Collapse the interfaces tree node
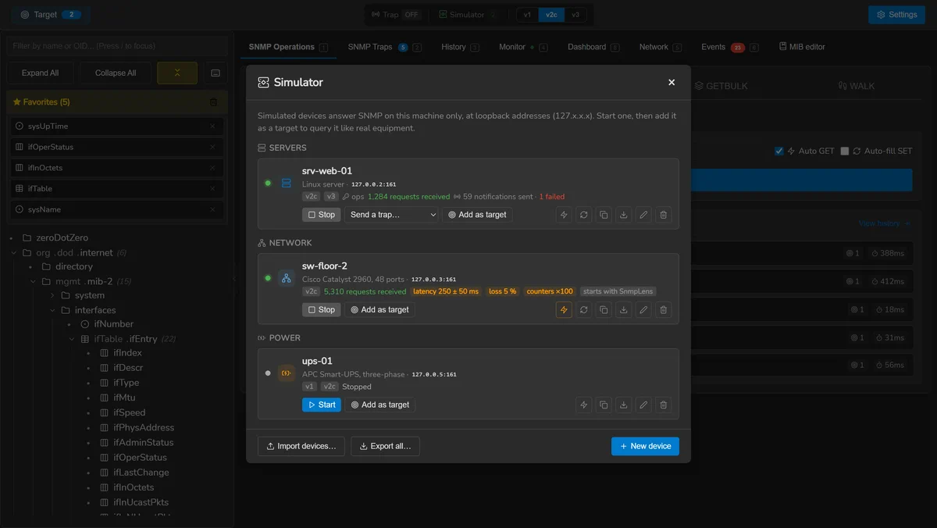The height and width of the screenshot is (528, 937). pos(54,310)
